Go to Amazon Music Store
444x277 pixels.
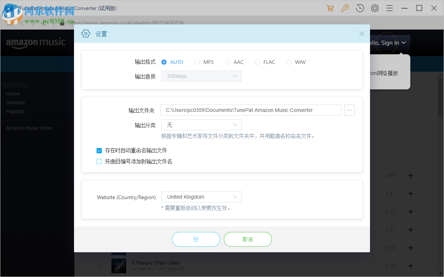(x=29, y=128)
